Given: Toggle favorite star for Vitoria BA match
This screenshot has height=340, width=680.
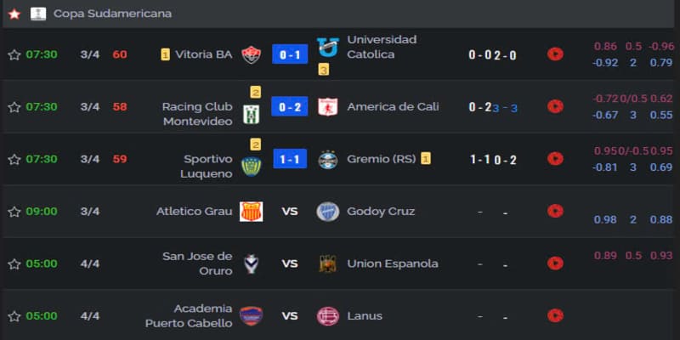Looking at the screenshot, I should click(14, 54).
